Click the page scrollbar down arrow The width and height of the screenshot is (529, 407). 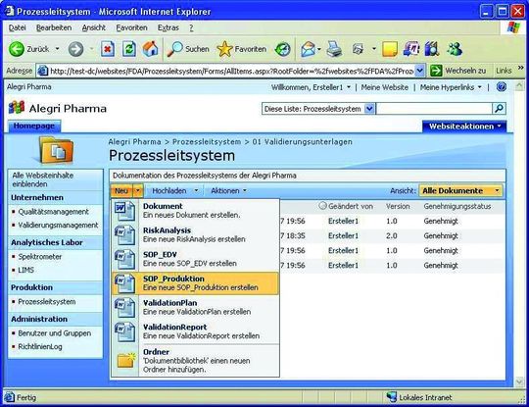click(520, 382)
